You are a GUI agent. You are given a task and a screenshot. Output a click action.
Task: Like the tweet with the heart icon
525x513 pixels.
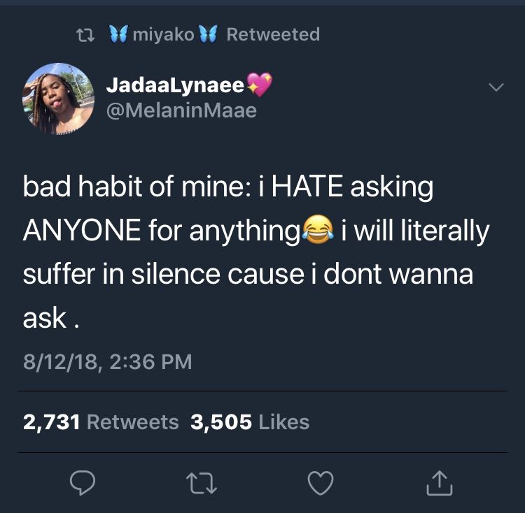click(321, 483)
